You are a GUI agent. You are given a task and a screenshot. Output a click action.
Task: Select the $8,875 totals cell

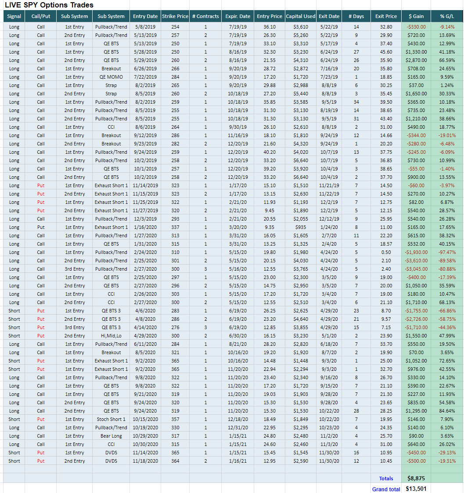pyautogui.click(x=415, y=478)
